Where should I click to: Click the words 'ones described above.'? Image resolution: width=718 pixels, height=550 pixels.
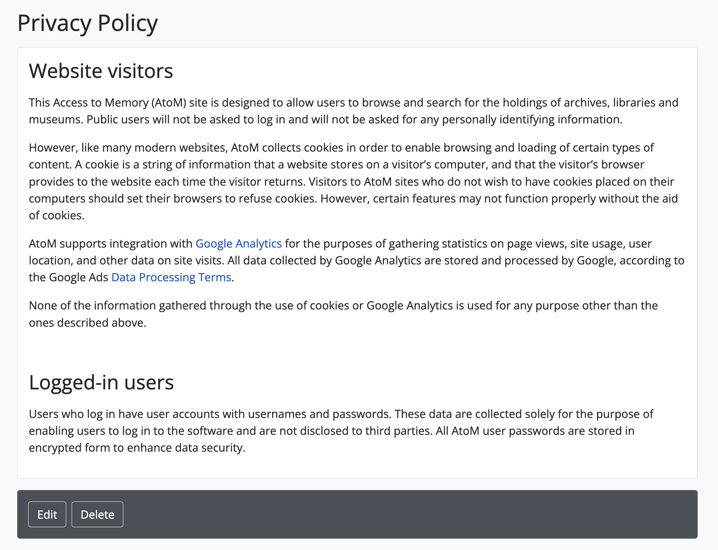tap(87, 323)
